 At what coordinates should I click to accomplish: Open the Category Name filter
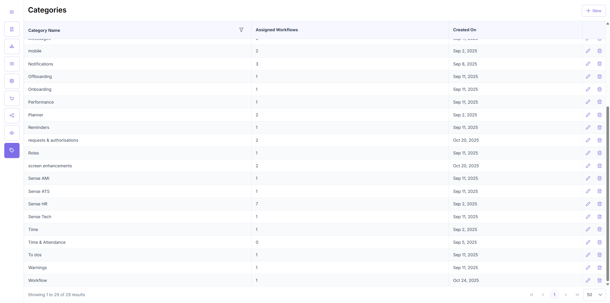(x=241, y=30)
